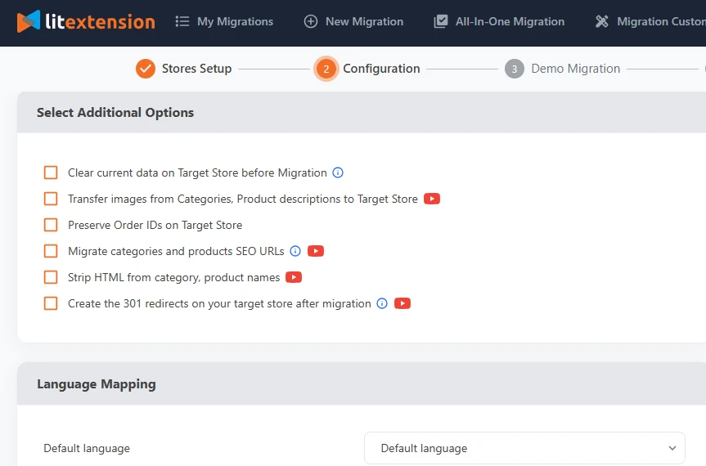Open All-In-One Migration page
706x466 pixels.
(510, 21)
